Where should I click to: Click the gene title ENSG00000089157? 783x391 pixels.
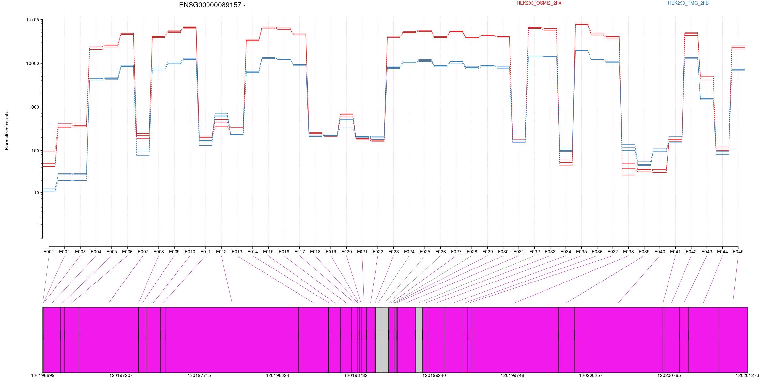212,5
